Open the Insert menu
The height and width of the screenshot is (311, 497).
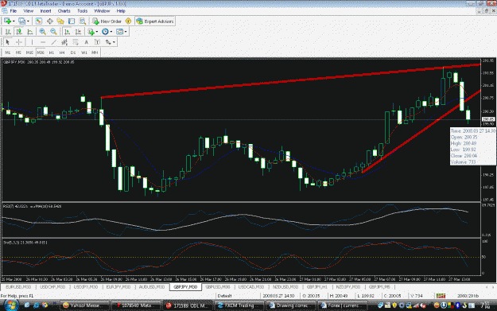coord(45,11)
